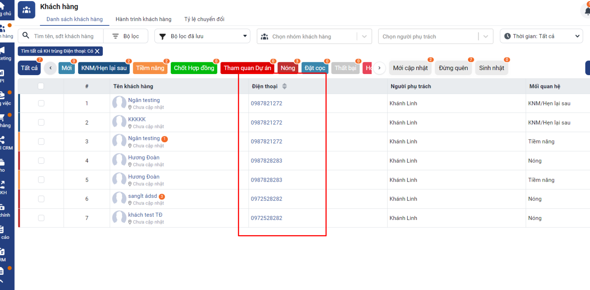Toggle the select-all header checkbox
Screen dimensions: 590x290
click(41, 86)
